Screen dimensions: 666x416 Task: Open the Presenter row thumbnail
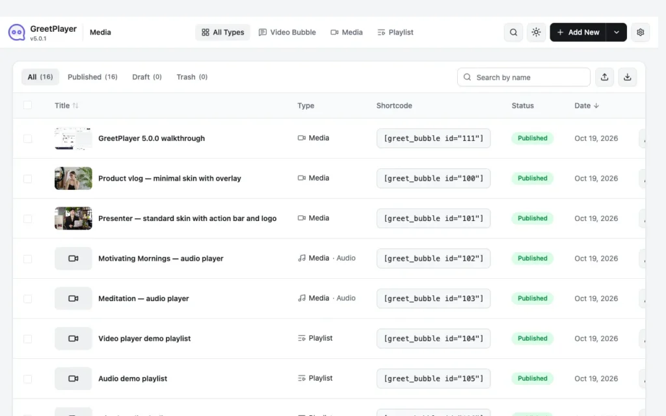[73, 218]
